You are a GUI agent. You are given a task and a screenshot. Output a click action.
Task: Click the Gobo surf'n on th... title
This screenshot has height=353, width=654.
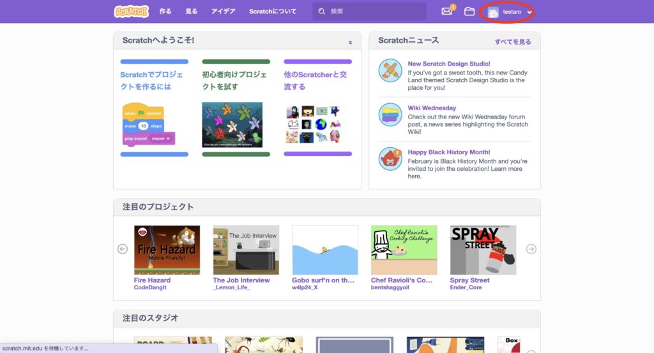[323, 280]
